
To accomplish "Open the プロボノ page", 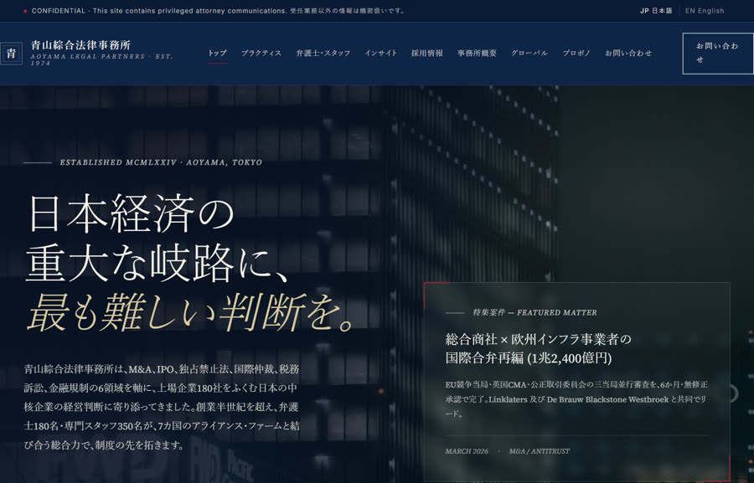I will (x=576, y=54).
